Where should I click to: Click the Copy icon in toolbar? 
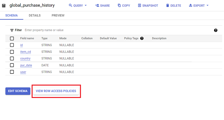click(x=119, y=6)
